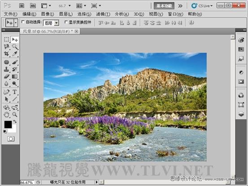Viewport: 248px width, 186px height.
Task: Enable the Auto-Select checkbox
Action: coord(23,22)
